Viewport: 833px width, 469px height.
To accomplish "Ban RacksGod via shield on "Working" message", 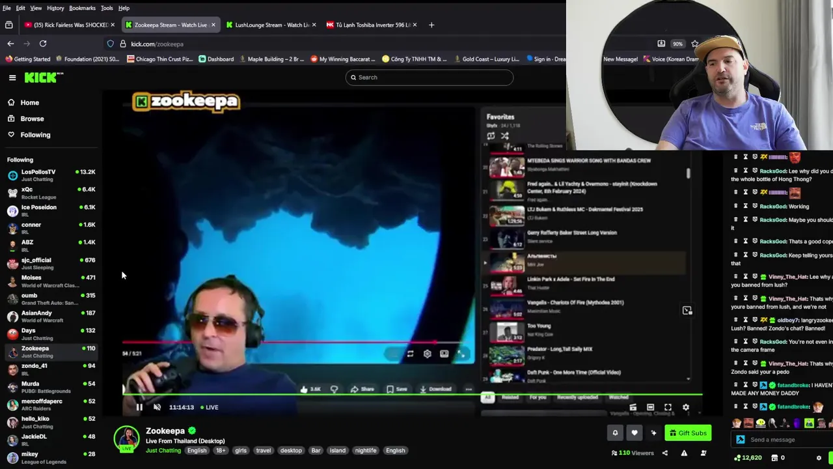I will [755, 206].
